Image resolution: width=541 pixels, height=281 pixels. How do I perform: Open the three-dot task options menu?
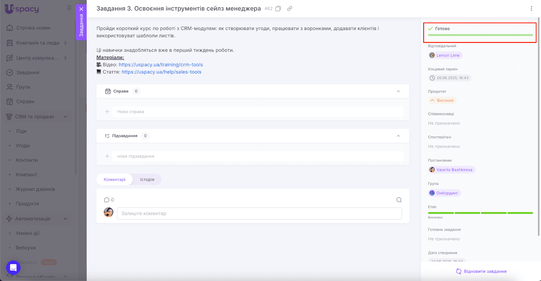click(x=531, y=9)
